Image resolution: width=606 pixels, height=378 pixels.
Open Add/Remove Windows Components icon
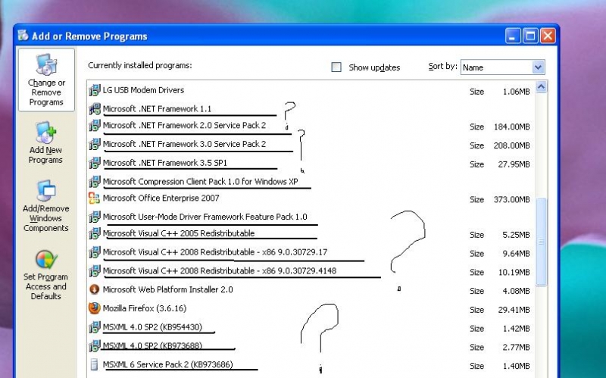coord(46,191)
